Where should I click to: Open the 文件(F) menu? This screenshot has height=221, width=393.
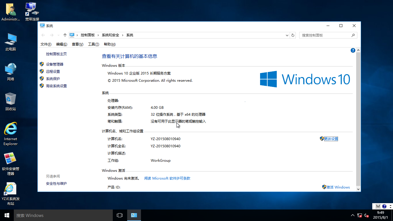(46, 44)
